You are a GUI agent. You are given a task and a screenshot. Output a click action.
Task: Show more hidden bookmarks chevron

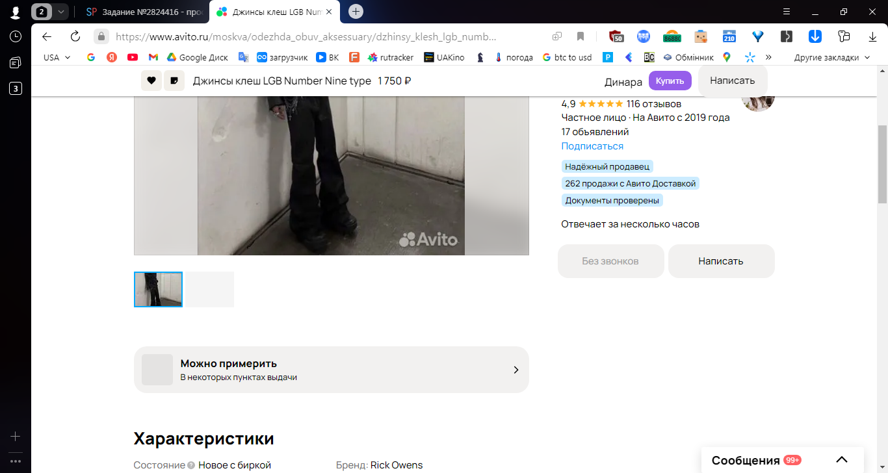pyautogui.click(x=768, y=57)
